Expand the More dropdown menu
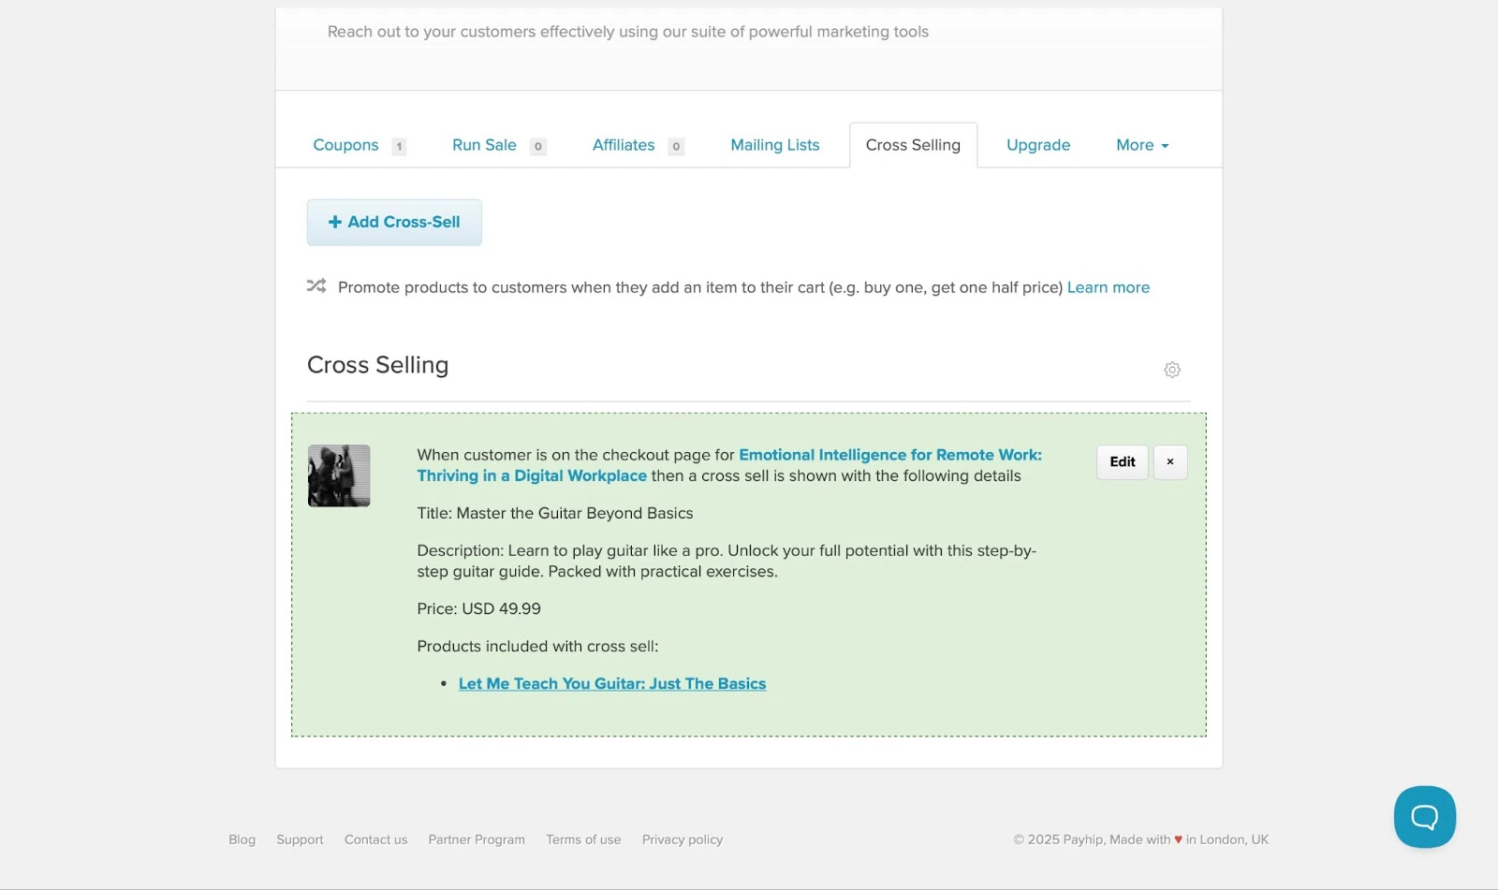 tap(1142, 145)
